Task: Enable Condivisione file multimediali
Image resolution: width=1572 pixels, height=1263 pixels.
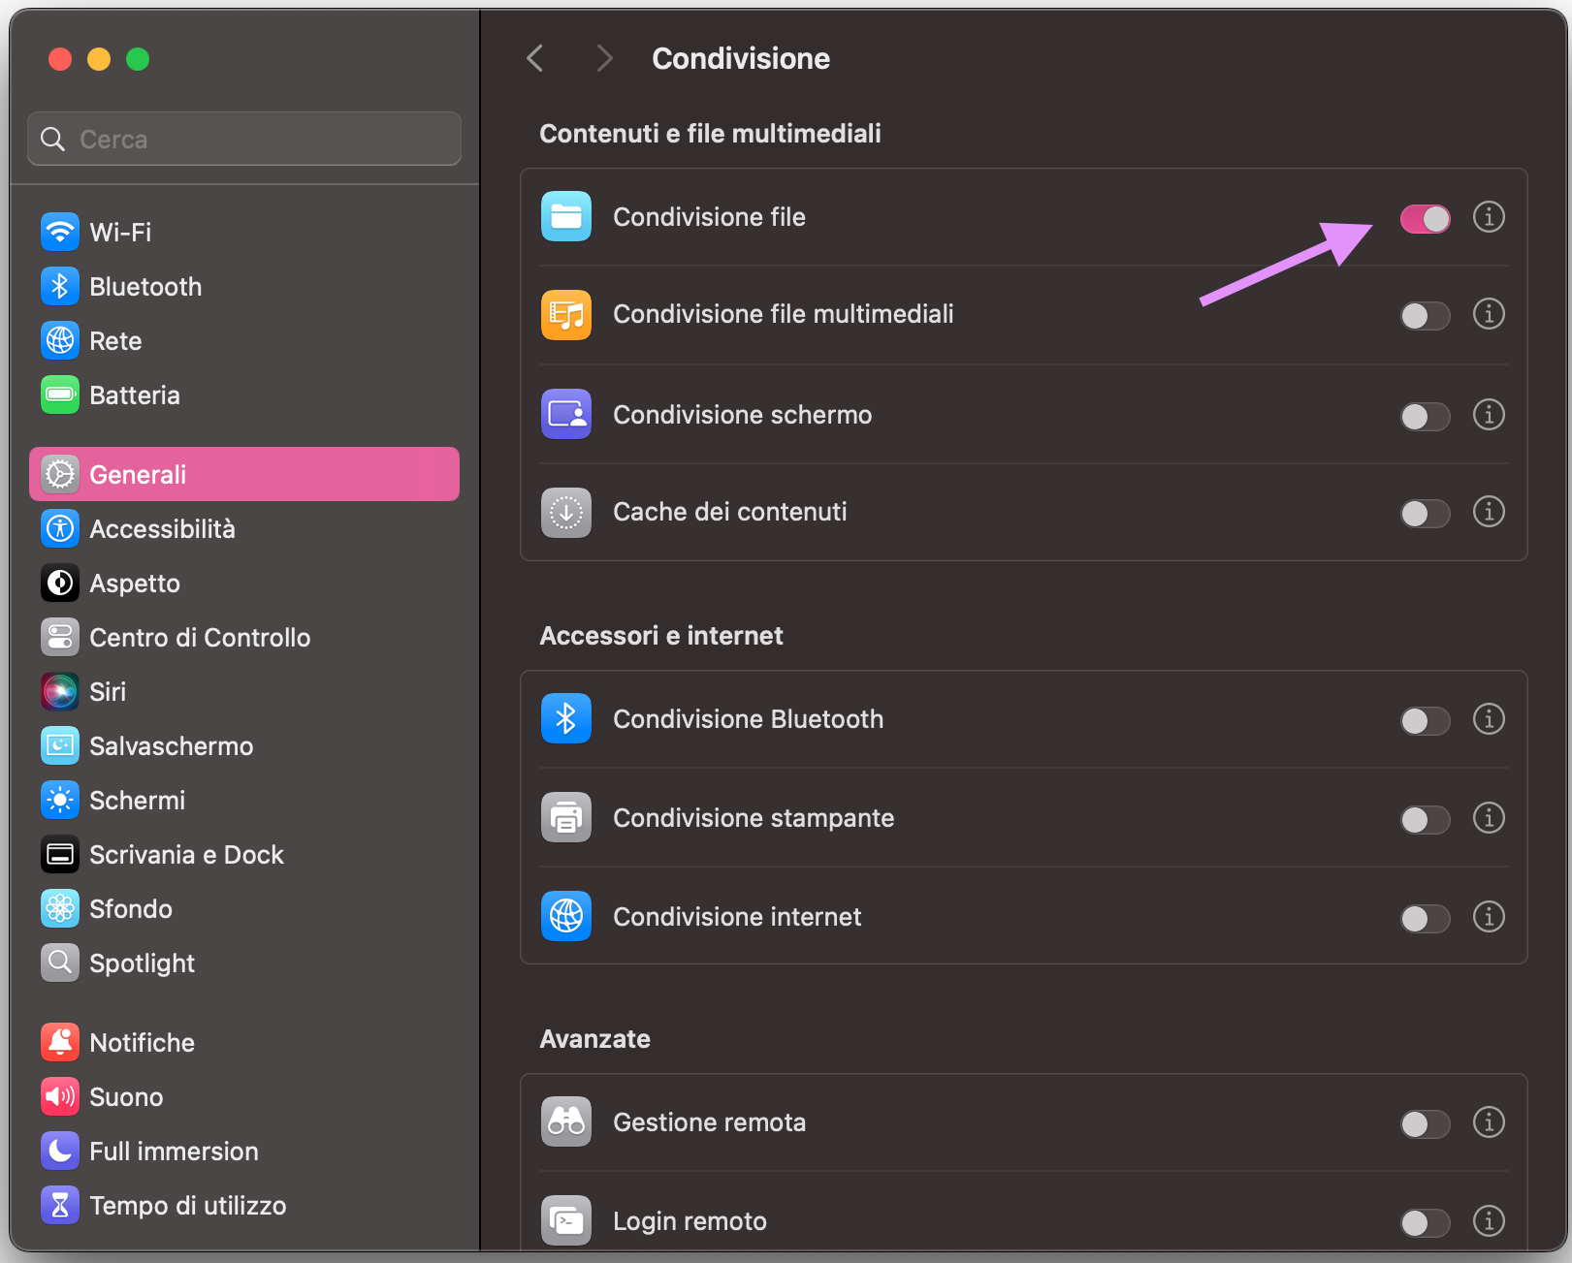Action: click(1425, 315)
